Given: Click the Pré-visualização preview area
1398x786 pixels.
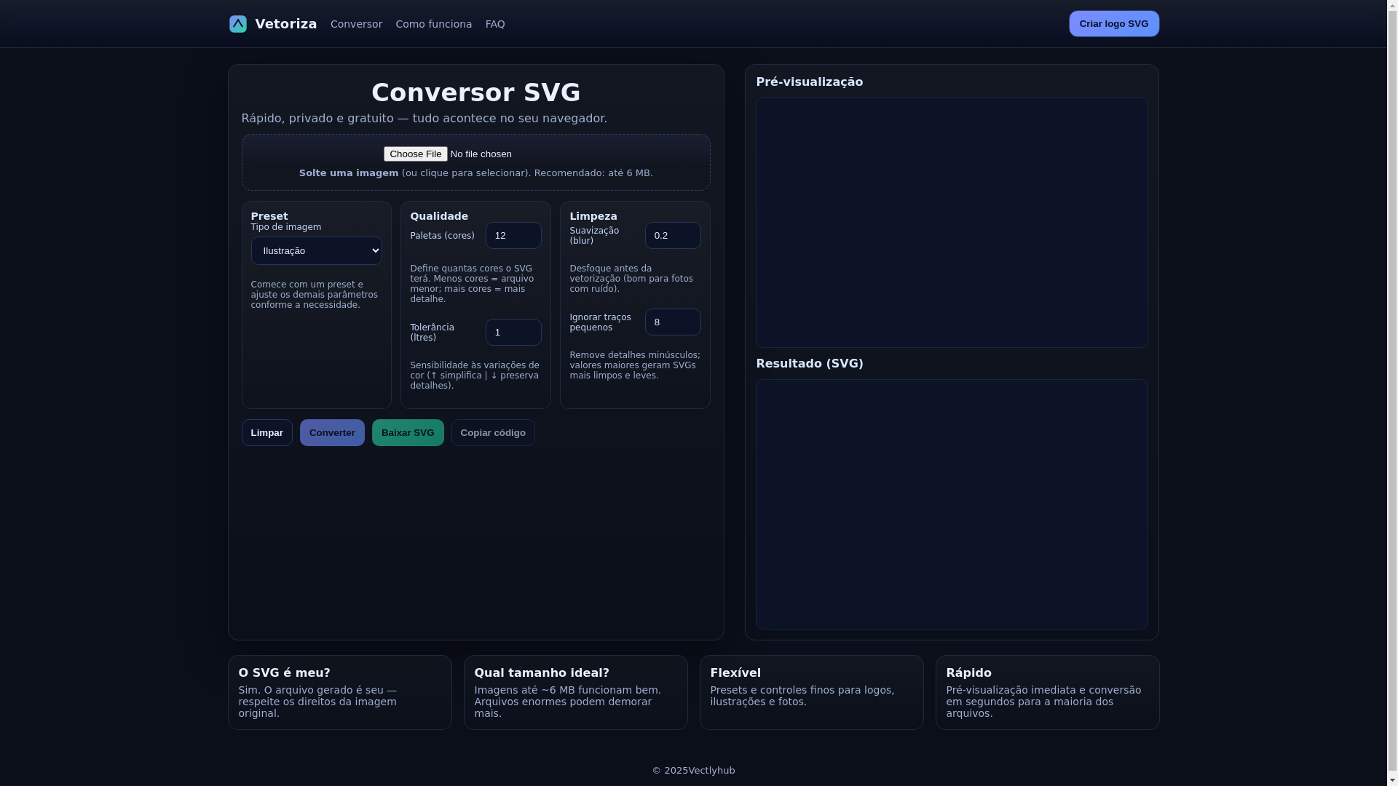Looking at the screenshot, I should click(x=951, y=223).
